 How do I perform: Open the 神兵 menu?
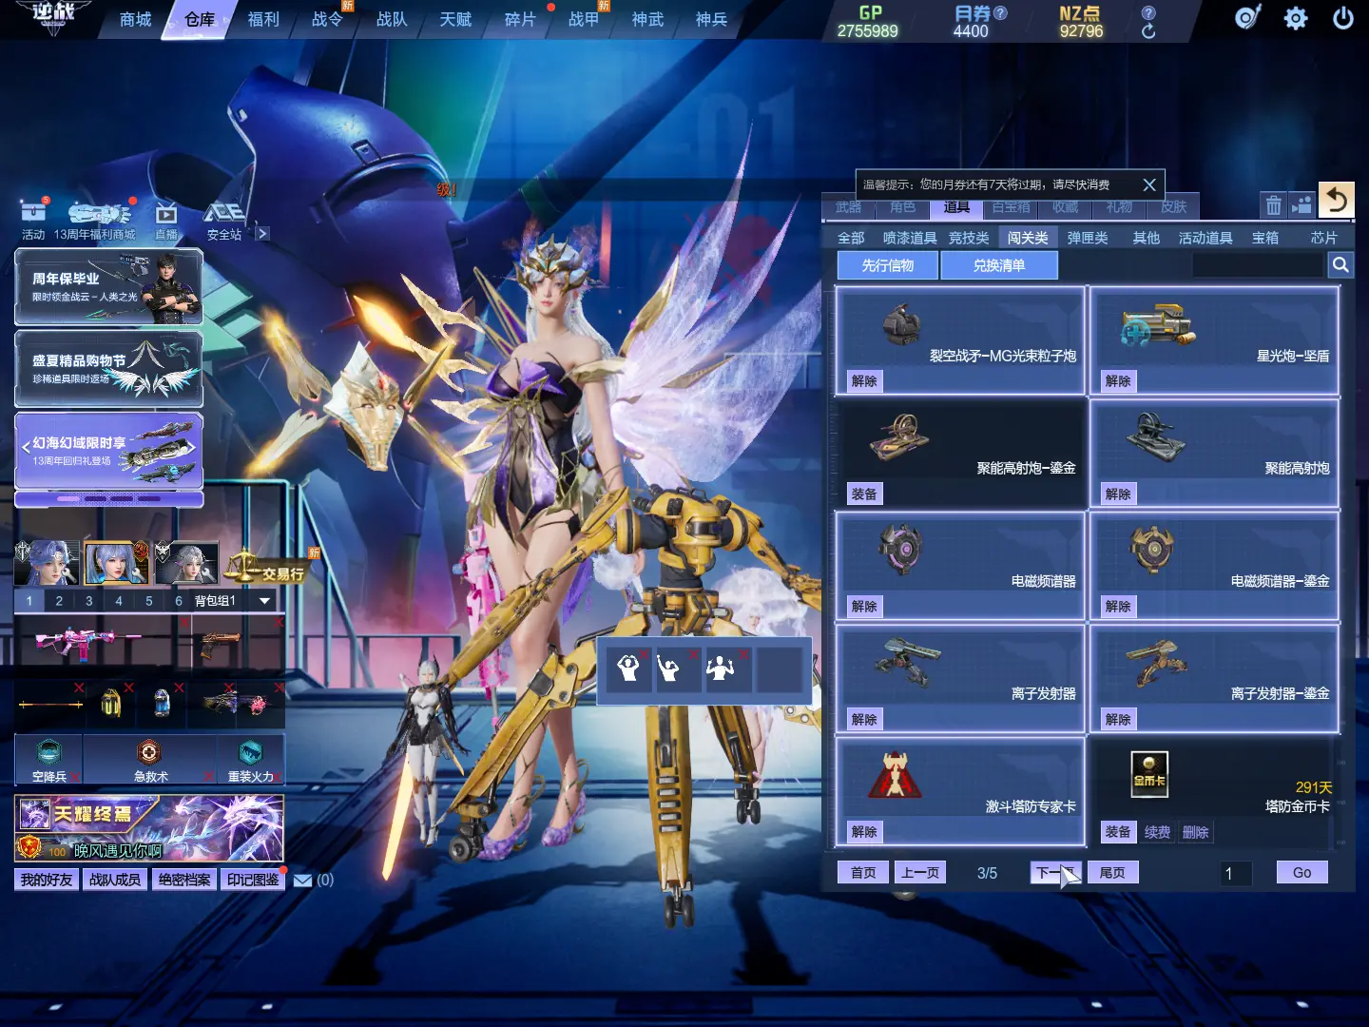point(711,19)
